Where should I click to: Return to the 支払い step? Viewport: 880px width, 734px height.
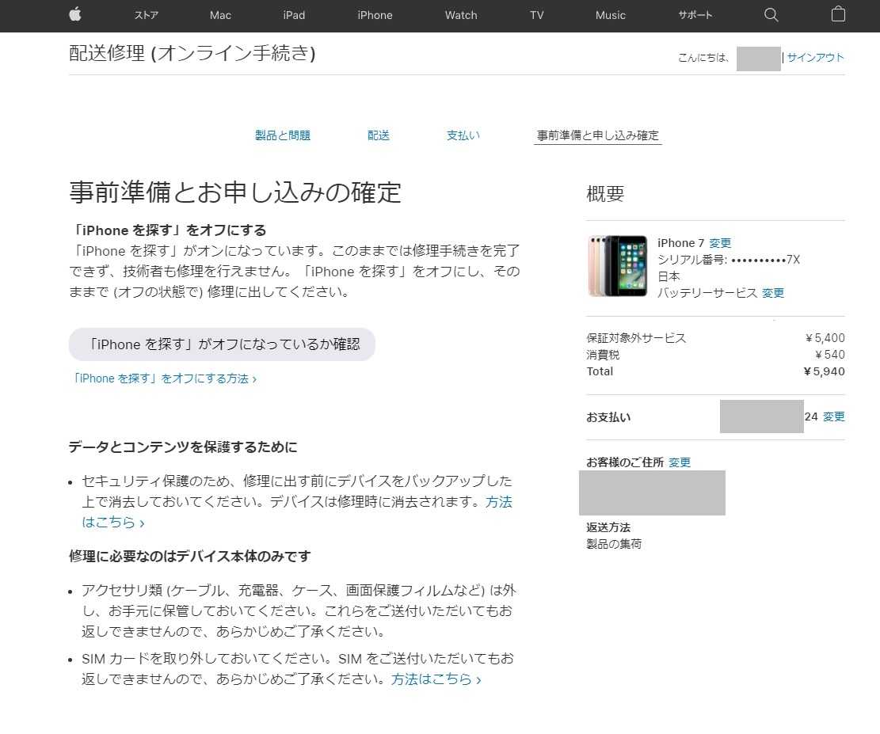click(463, 135)
